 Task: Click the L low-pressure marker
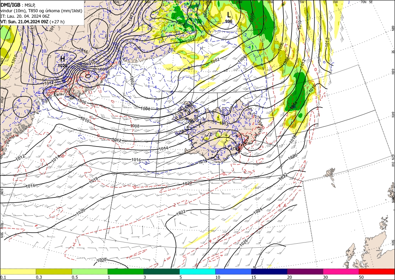tap(229, 15)
